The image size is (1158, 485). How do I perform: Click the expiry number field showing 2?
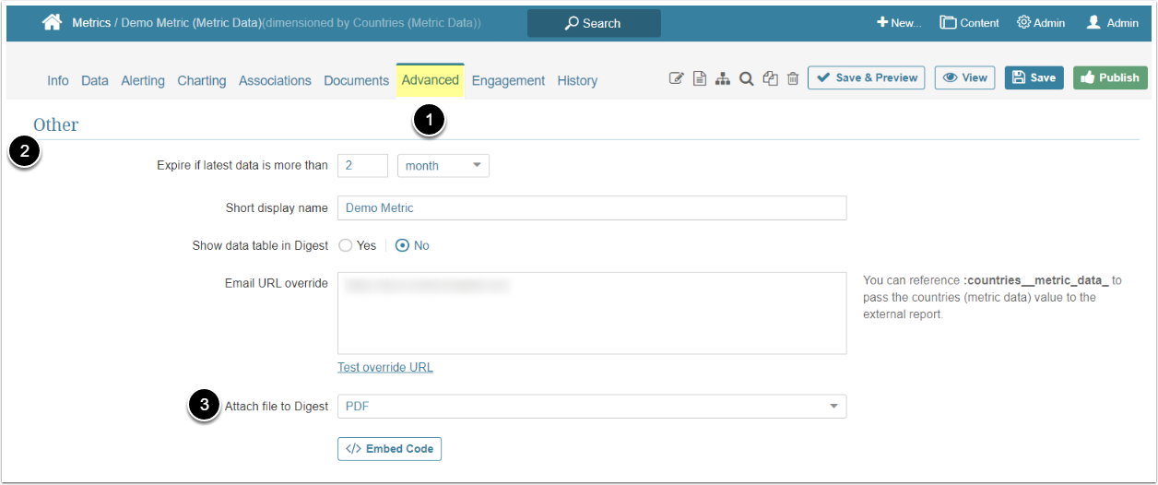click(362, 166)
